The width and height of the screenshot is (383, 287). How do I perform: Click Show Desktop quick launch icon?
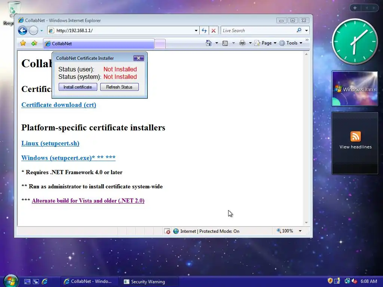pyautogui.click(x=27, y=282)
